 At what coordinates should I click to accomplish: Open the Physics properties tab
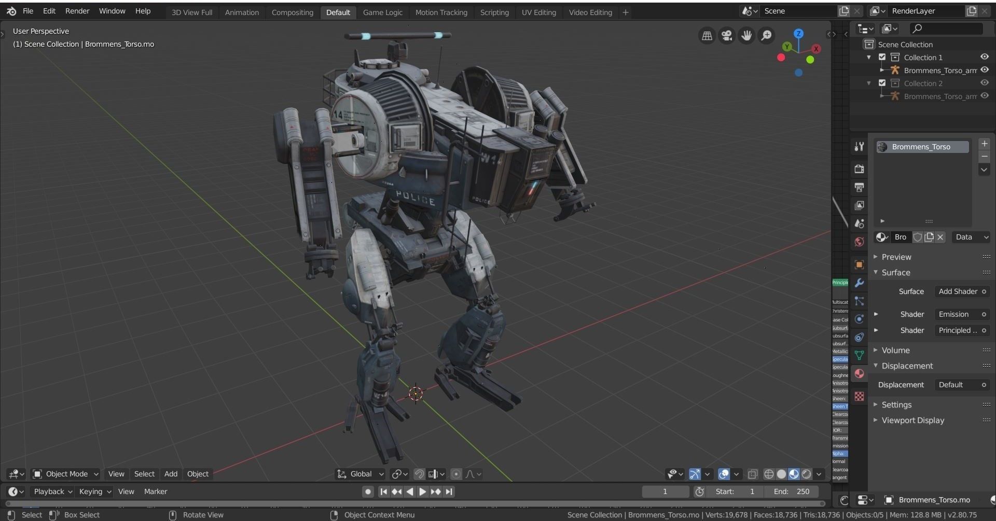tap(859, 319)
